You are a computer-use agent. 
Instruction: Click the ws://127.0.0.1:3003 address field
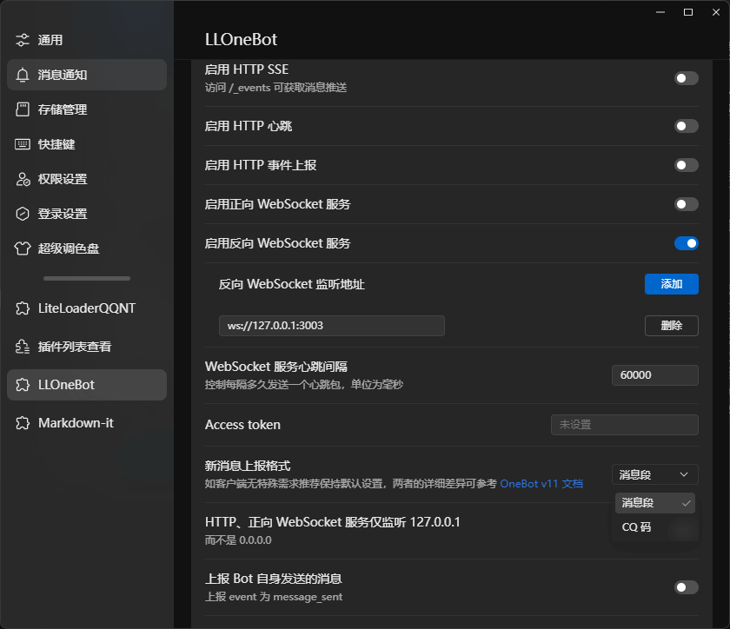(x=331, y=326)
